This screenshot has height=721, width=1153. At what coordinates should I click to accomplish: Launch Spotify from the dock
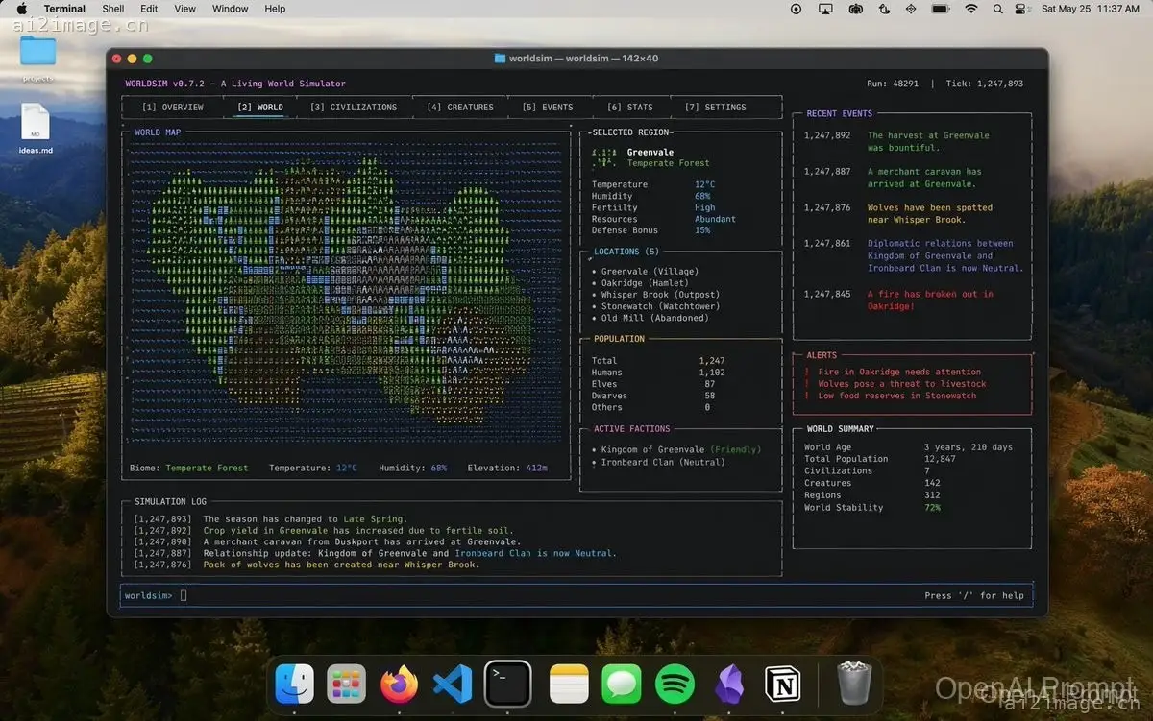pyautogui.click(x=675, y=685)
